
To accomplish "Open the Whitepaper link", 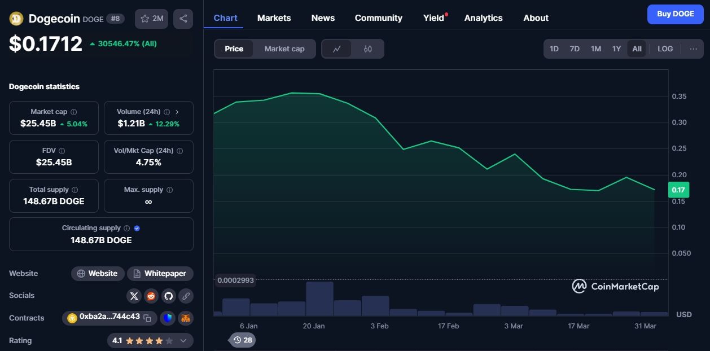I will [160, 274].
